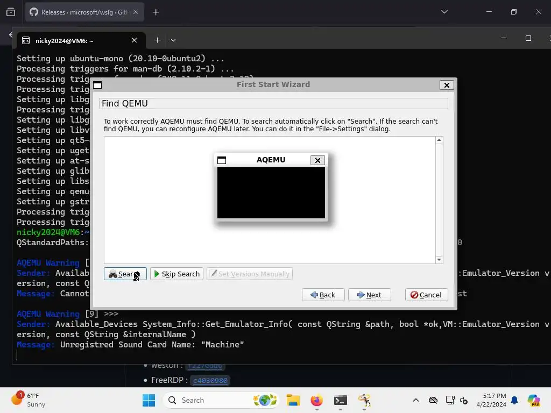Screen dimensions: 551x413
Task: Open the notification bell icon
Action: coord(514,400)
